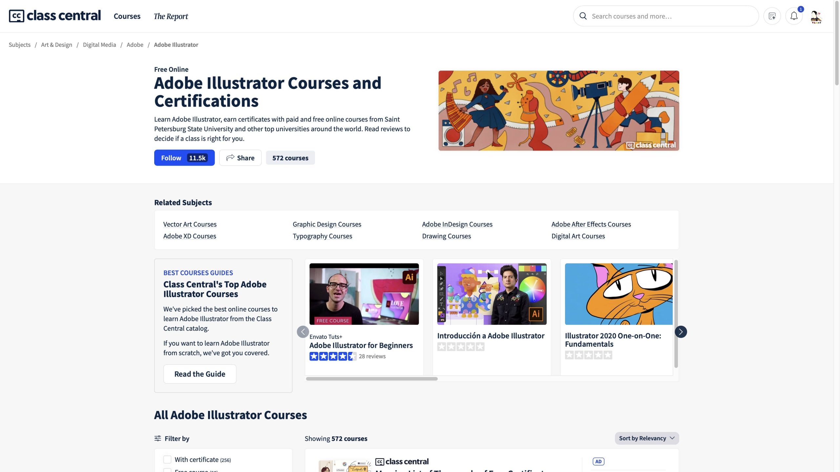Click the search magnifier icon
Viewport: 840px width, 472px height.
(x=583, y=16)
